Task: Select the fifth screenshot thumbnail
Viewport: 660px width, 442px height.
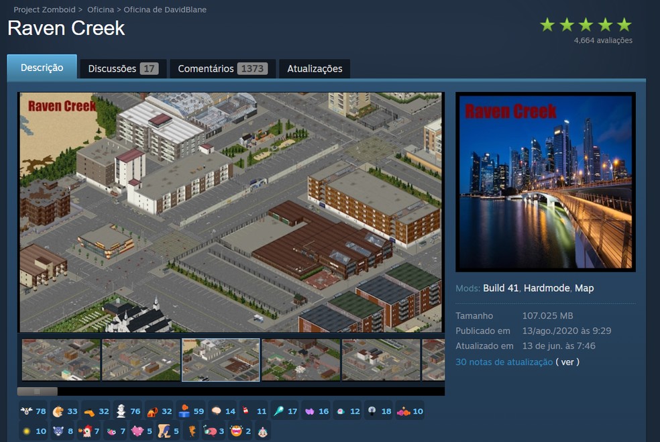Action: (x=381, y=360)
